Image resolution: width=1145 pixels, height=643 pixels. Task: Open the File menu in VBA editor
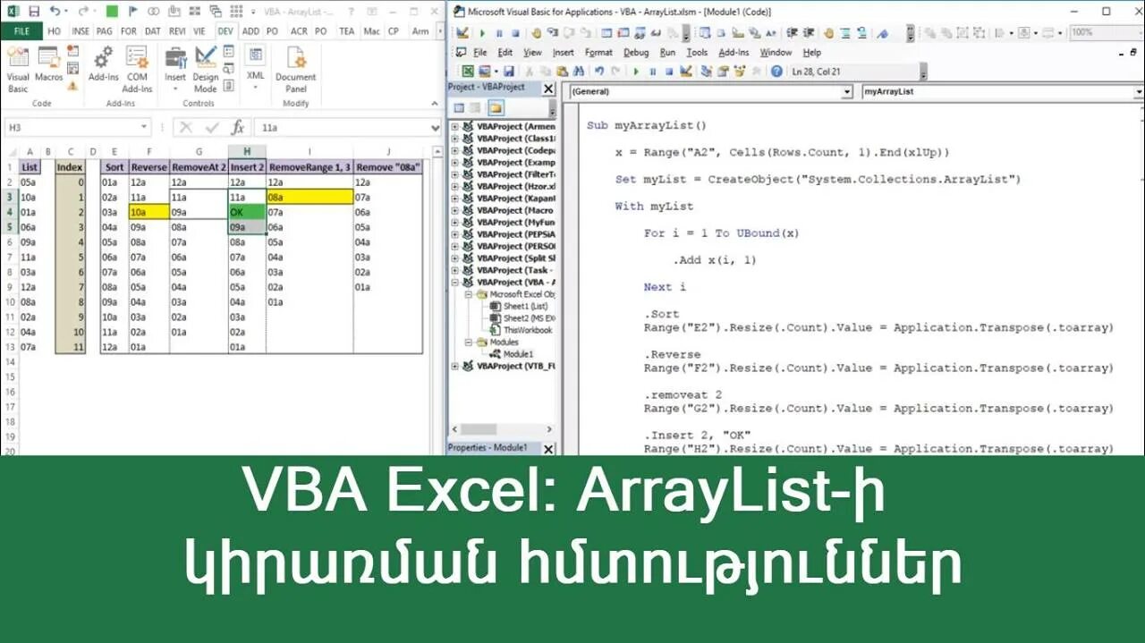tap(480, 53)
